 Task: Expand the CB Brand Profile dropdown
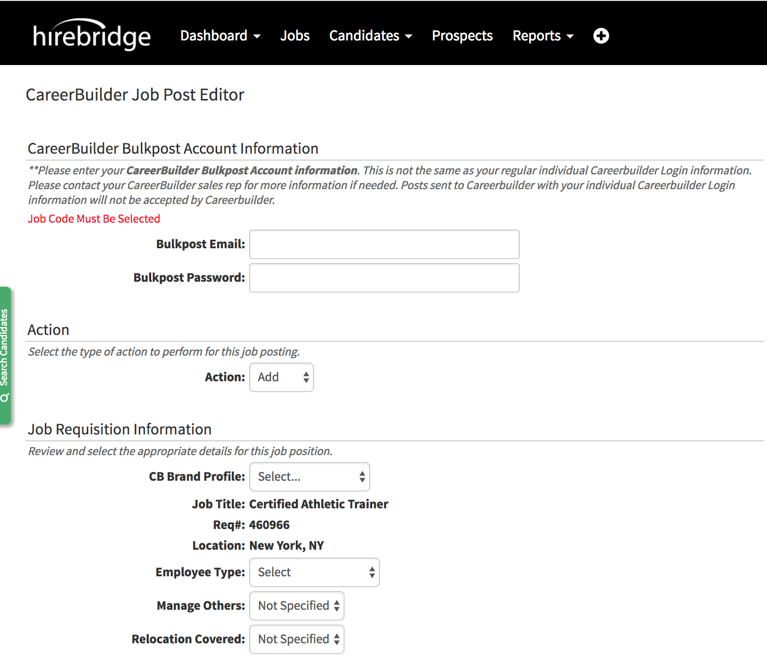click(x=309, y=477)
